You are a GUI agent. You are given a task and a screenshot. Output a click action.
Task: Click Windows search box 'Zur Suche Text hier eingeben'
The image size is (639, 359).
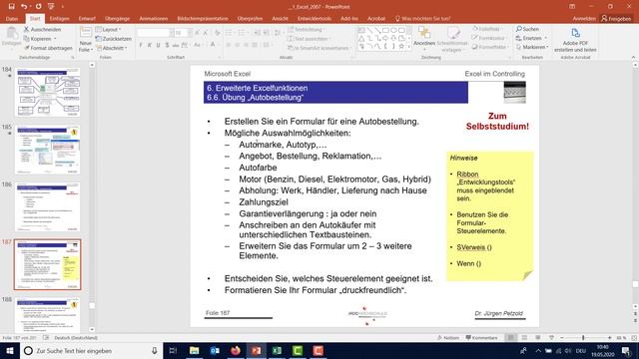click(x=91, y=350)
